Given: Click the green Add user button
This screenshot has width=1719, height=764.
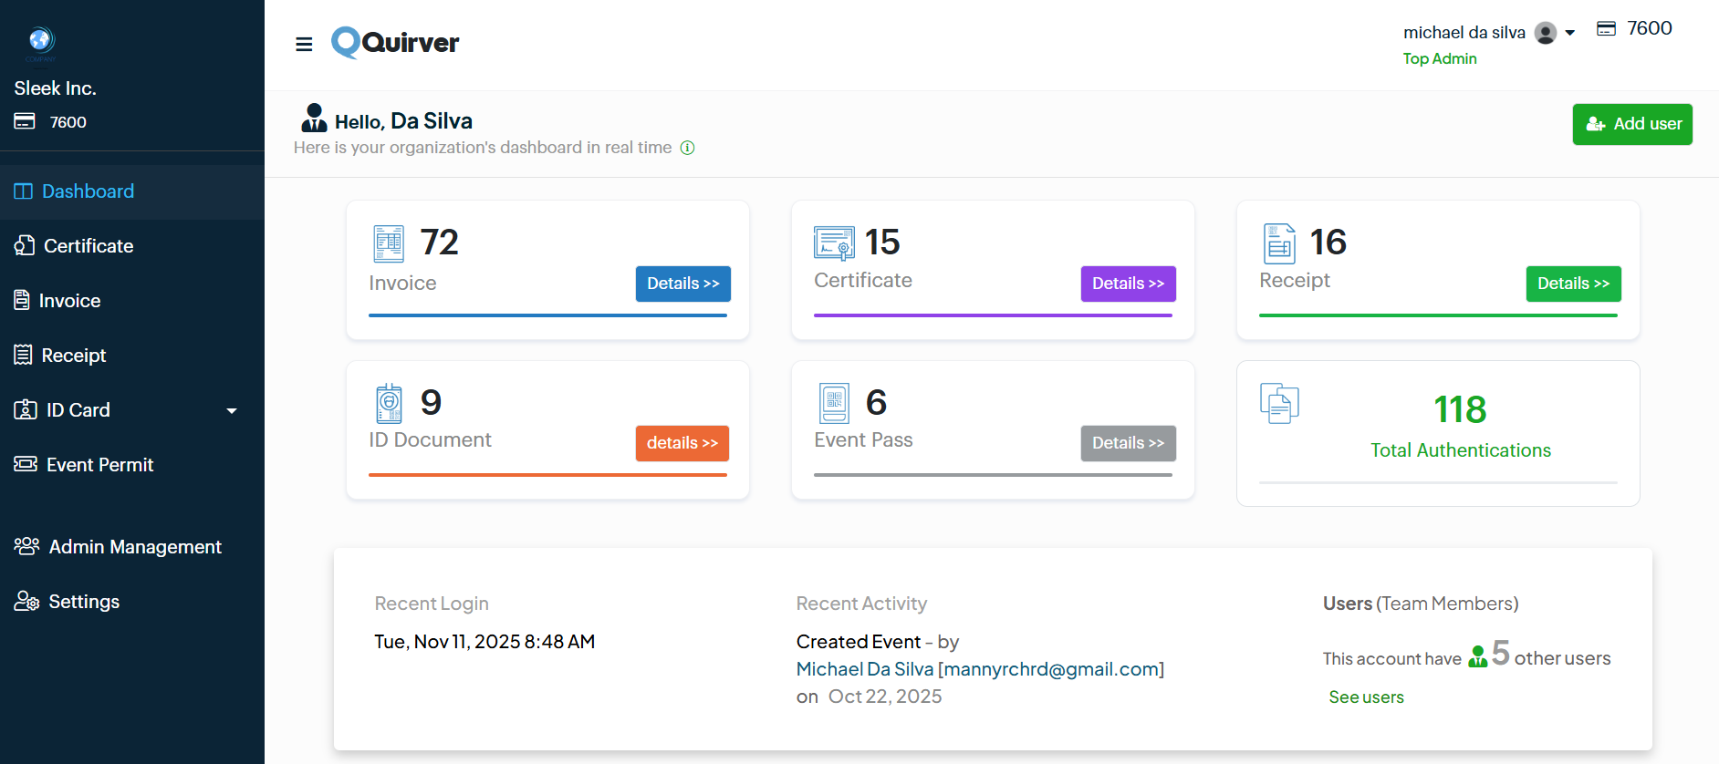Looking at the screenshot, I should [1632, 124].
